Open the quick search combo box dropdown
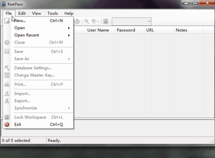Image resolution: width=215 pixels, height=158 pixels. [x=149, y=21]
